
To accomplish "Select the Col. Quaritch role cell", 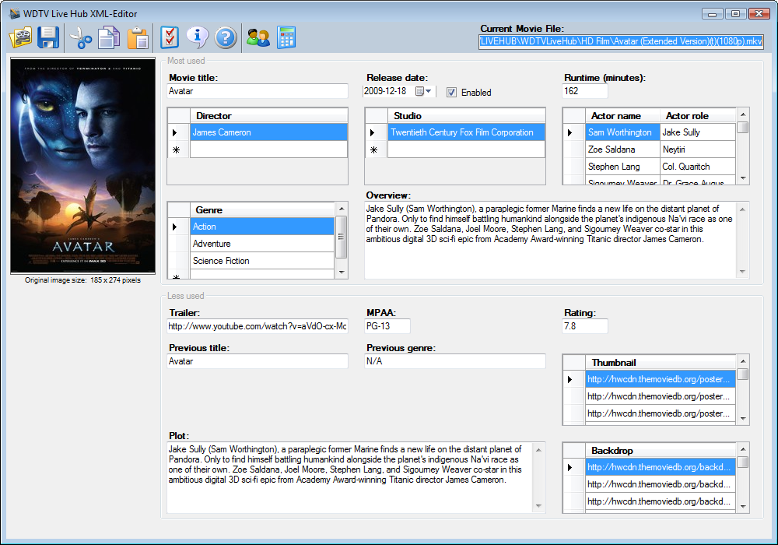I will tap(698, 167).
